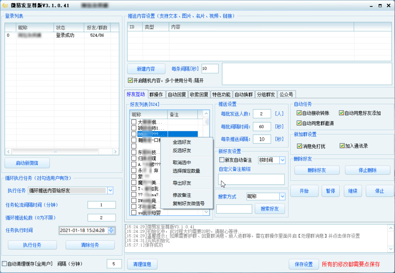
Task: Click 循环推送轮数 input field
Action: 101,218
